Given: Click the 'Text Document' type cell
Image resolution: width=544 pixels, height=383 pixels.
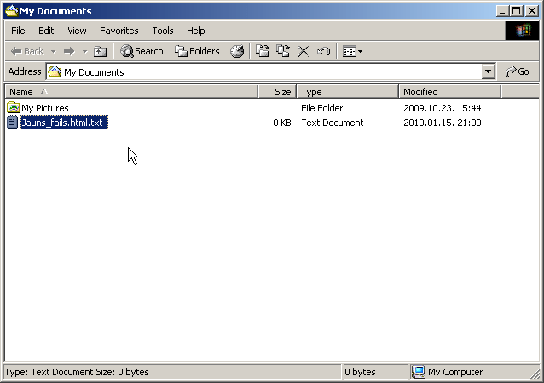Looking at the screenshot, I should [333, 123].
